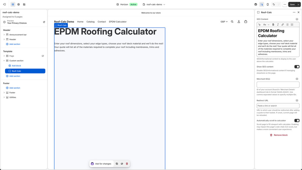Toggle the inspector selection mode icon
302x170 pixels.
tap(262, 4)
